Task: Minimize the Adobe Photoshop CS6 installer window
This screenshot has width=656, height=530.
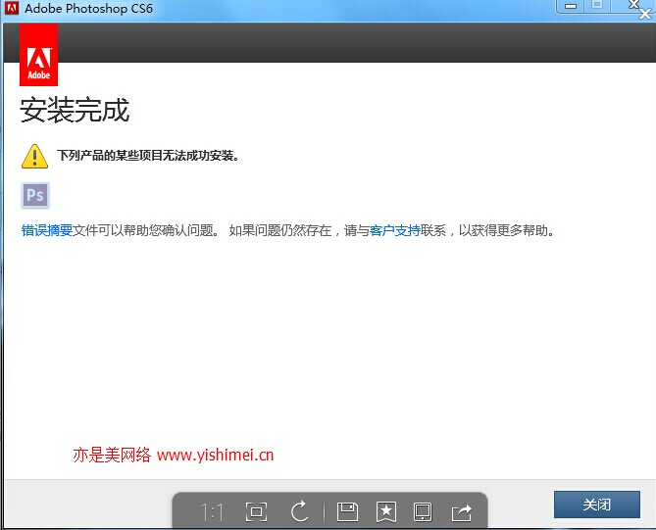Action: (x=571, y=6)
